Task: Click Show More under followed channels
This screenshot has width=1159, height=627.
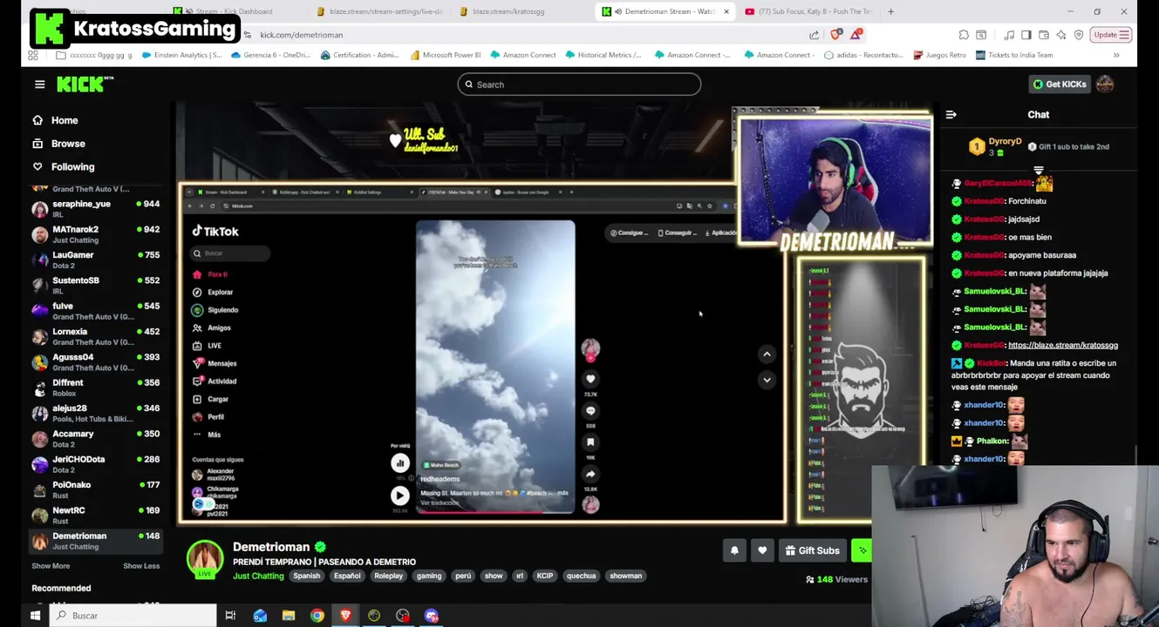Action: 51,566
